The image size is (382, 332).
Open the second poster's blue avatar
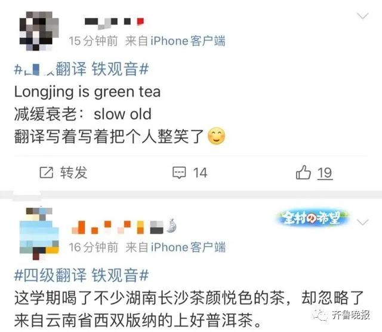39,233
